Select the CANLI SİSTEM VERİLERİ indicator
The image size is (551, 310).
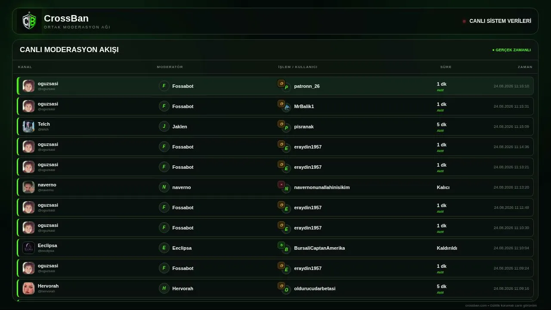coord(497,21)
